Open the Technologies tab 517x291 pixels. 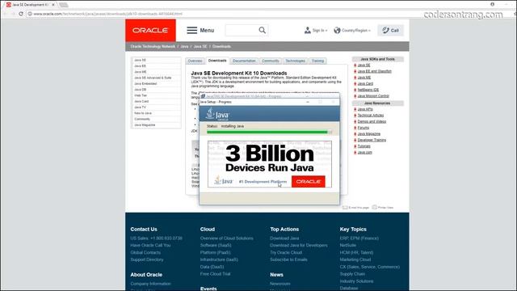click(295, 61)
